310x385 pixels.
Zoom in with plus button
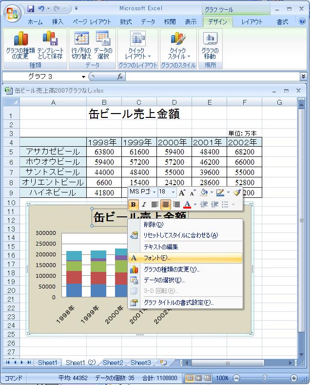pos(293,378)
